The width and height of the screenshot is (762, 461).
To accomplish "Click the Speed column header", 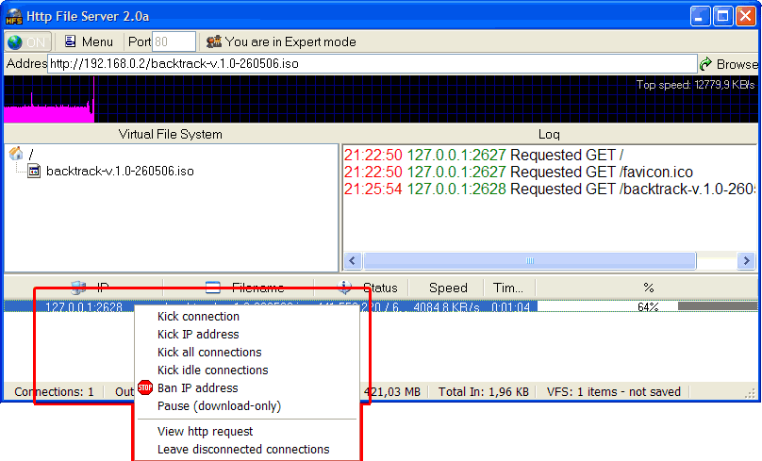I will (x=448, y=288).
